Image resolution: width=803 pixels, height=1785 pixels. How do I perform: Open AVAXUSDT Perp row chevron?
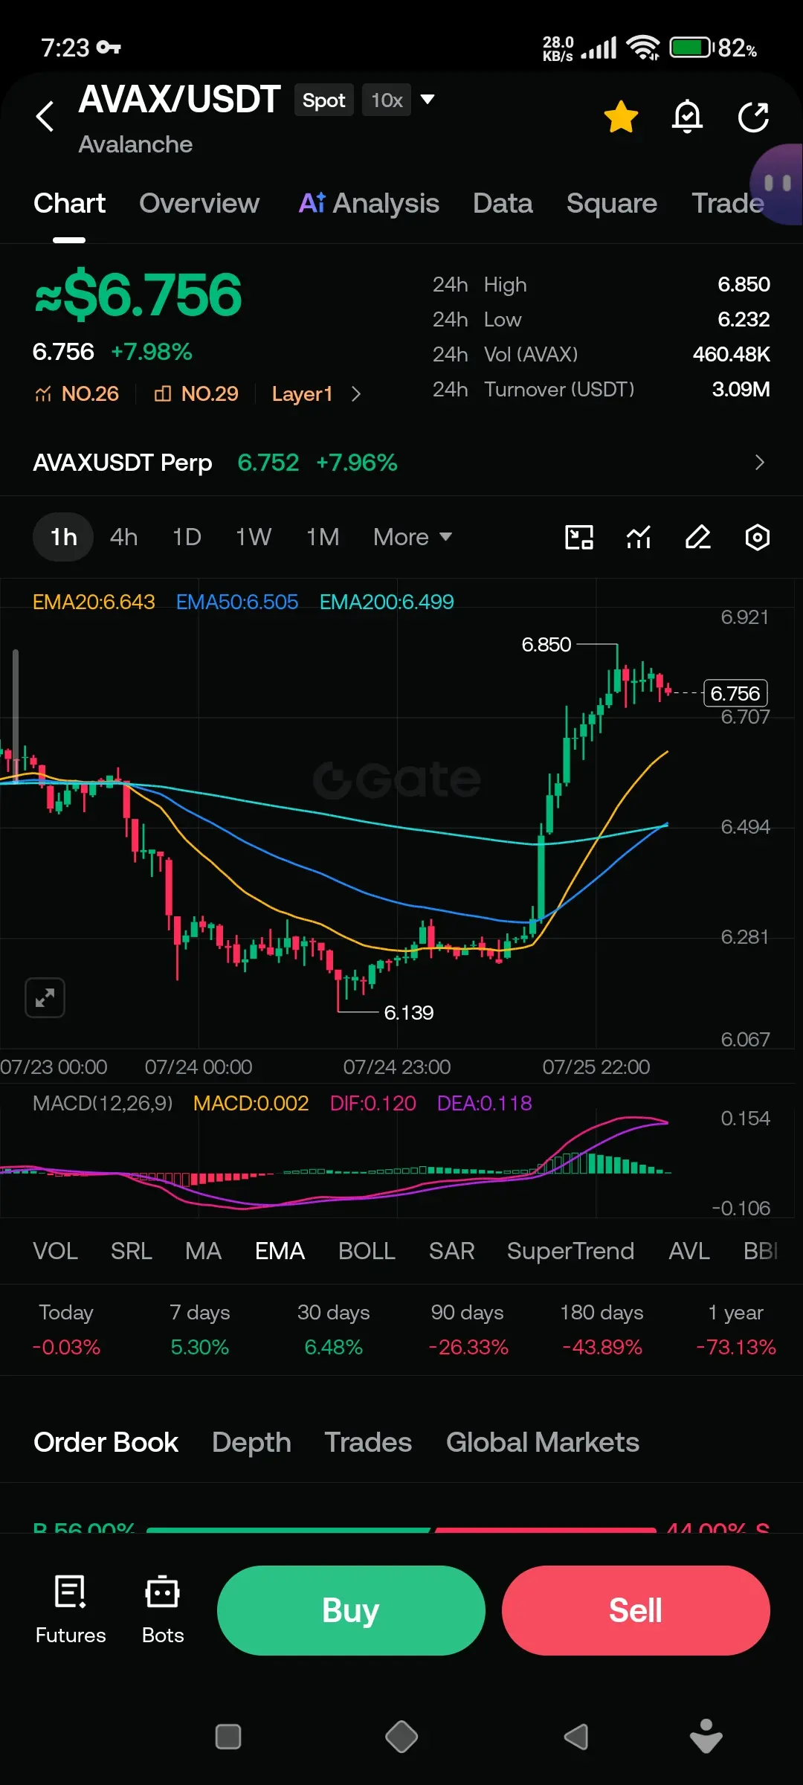coord(759,463)
